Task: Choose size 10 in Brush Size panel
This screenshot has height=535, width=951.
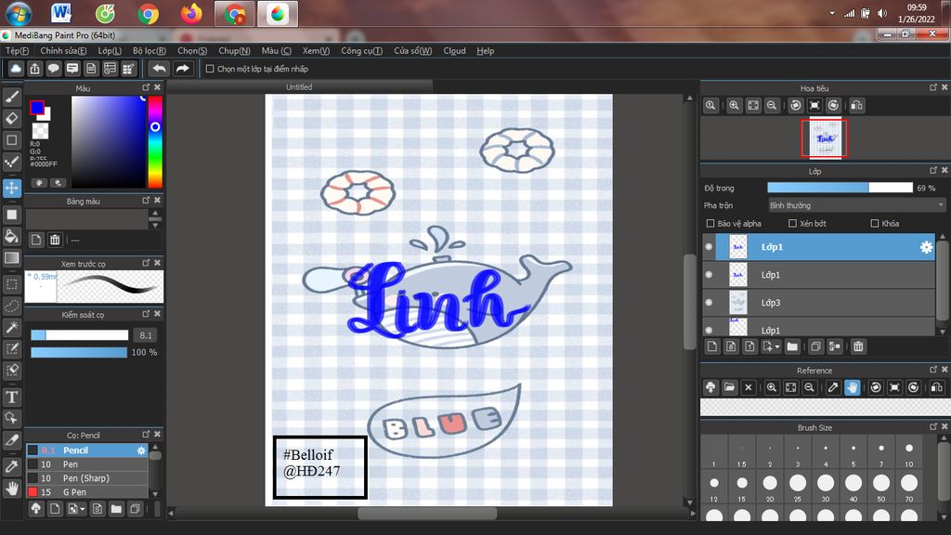Action: coord(908,452)
